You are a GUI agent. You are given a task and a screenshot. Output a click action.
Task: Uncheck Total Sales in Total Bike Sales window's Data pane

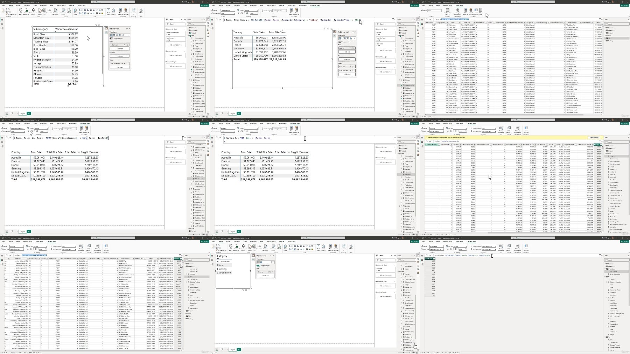pyautogui.click(x=402, y=99)
